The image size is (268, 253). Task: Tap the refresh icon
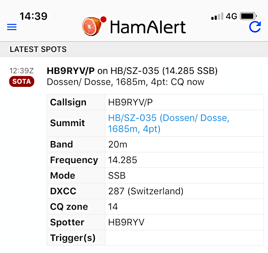click(255, 27)
